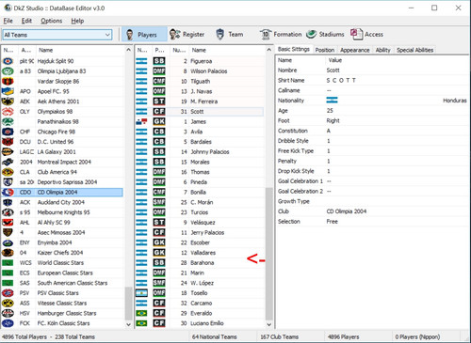This screenshot has width=471, height=343.
Task: Select the Club America 94 team logo
Action: tap(8, 172)
